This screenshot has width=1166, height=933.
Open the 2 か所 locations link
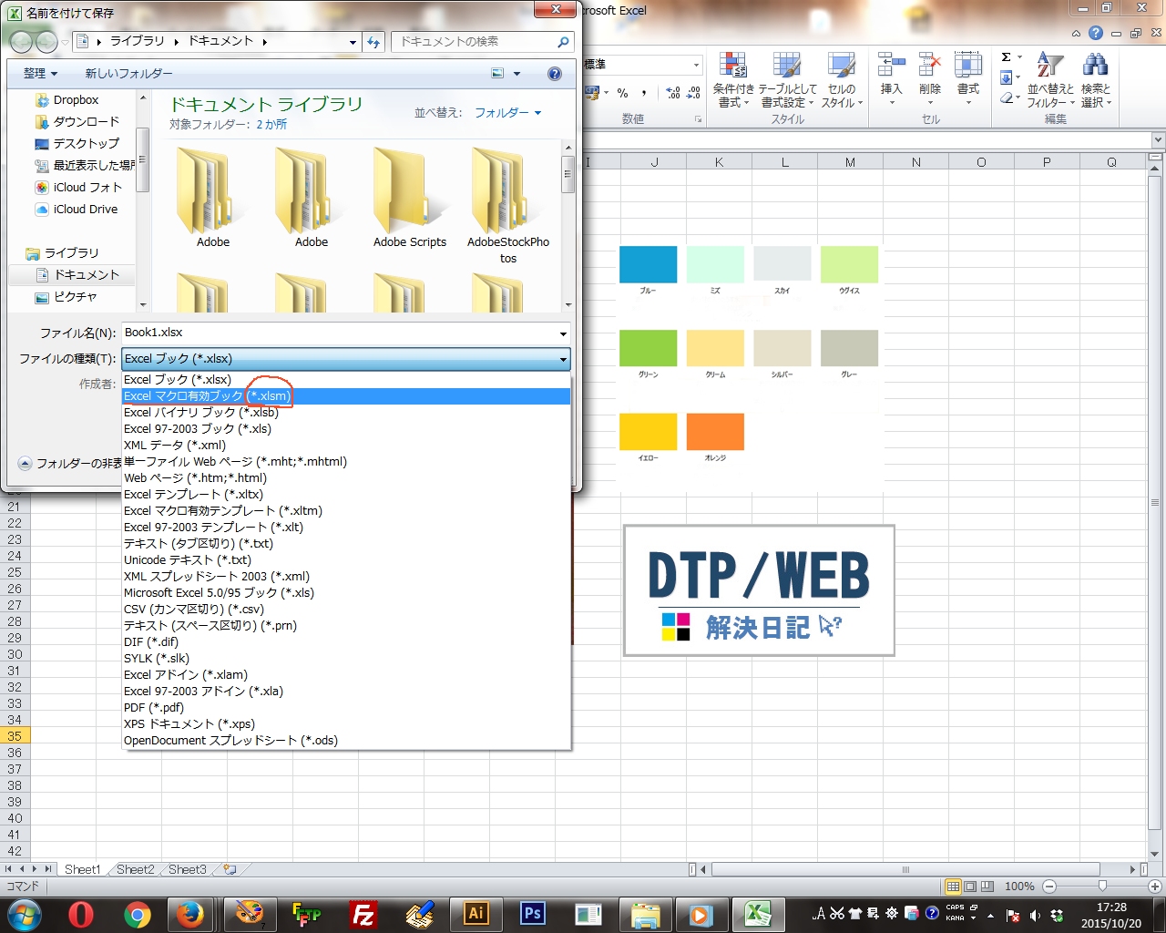click(271, 125)
